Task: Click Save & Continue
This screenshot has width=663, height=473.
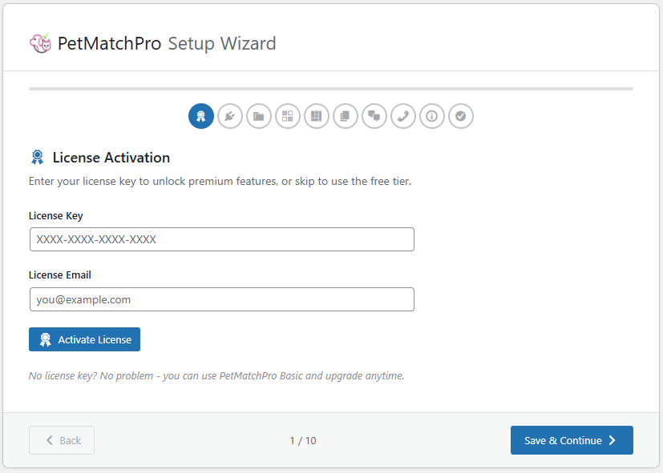Action: click(x=572, y=440)
